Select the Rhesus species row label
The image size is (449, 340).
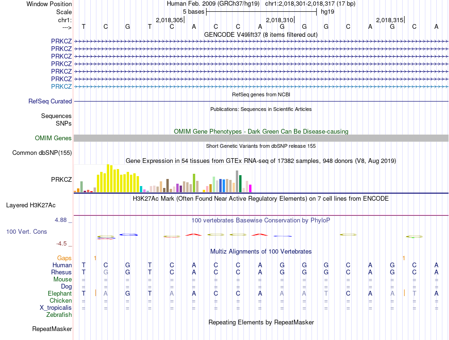coord(61,272)
